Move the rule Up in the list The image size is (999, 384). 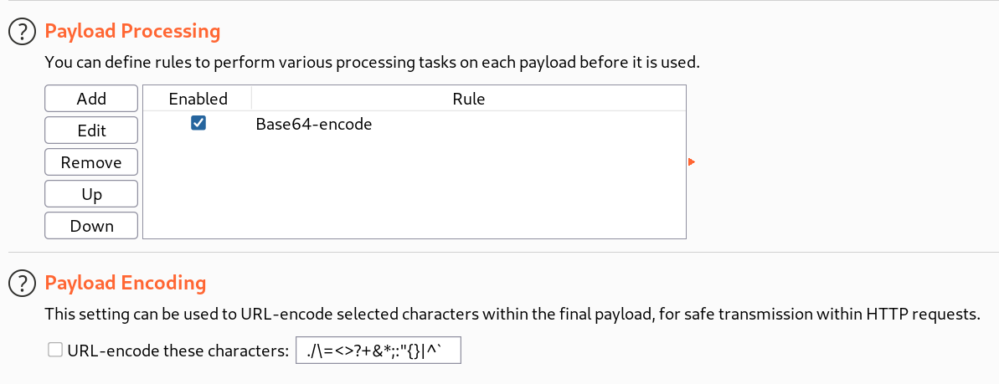coord(91,194)
